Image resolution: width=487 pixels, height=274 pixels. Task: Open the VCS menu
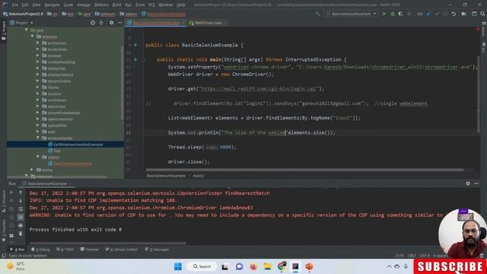pyautogui.click(x=151, y=5)
